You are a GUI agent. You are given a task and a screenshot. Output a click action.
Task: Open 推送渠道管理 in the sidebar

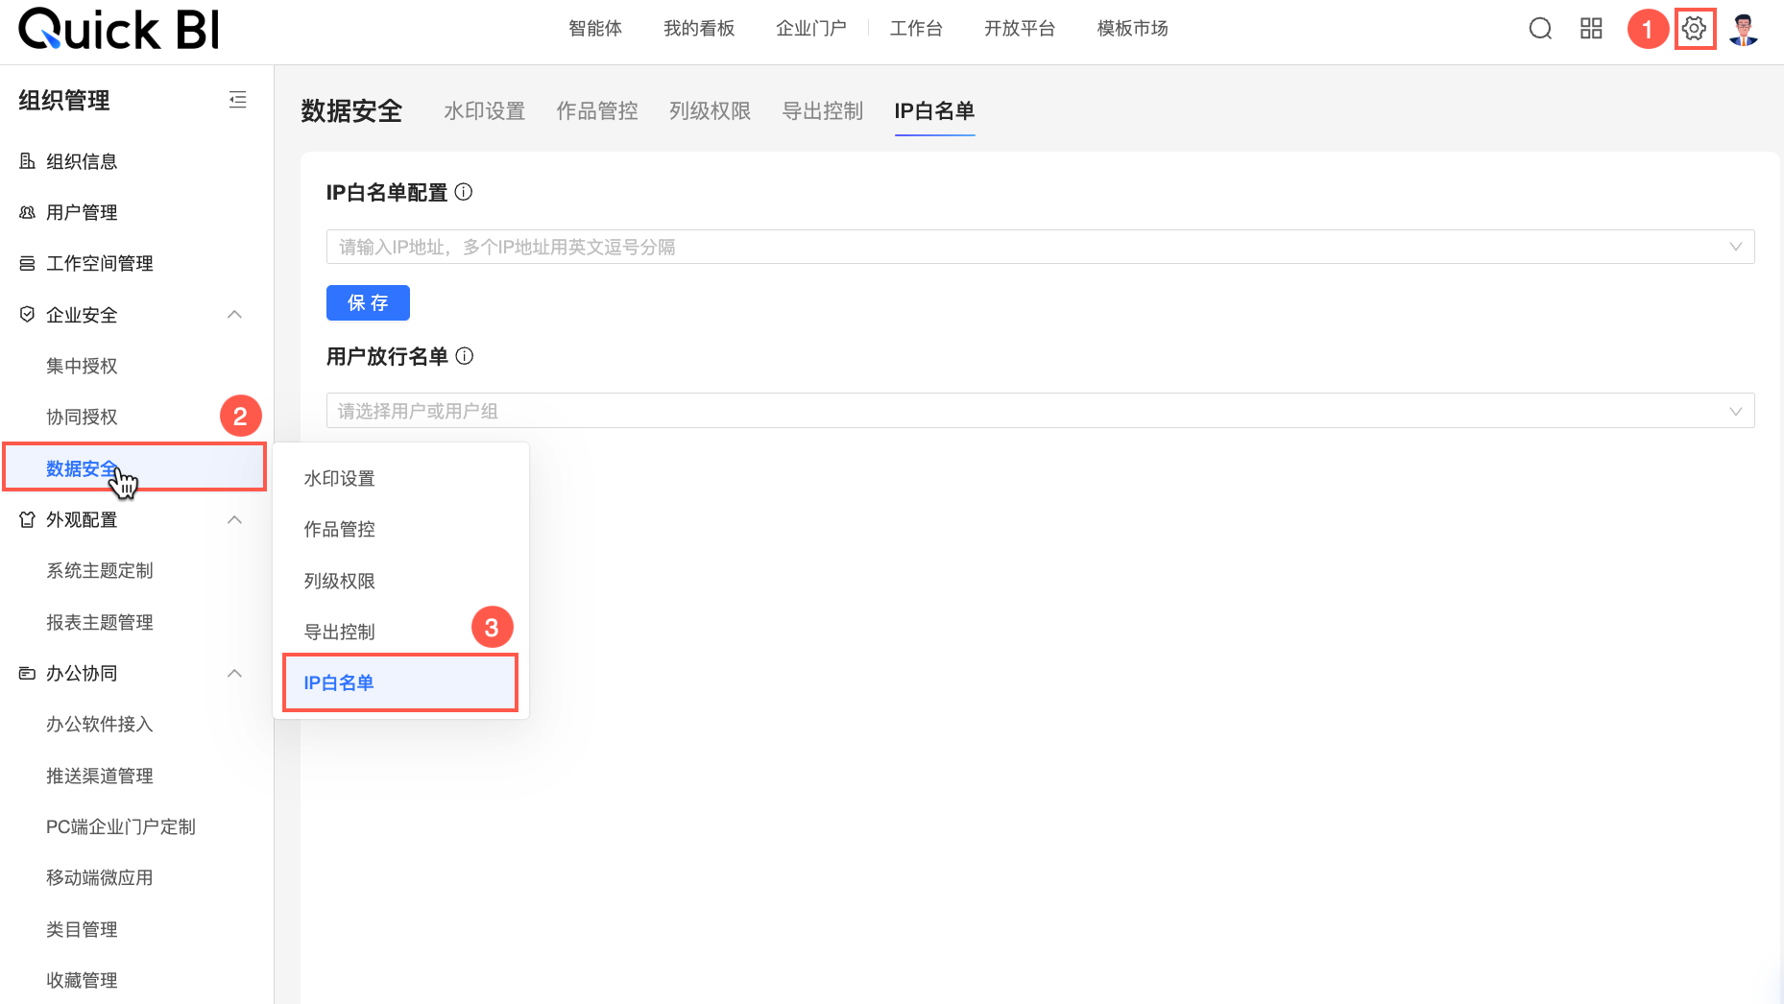tap(100, 776)
